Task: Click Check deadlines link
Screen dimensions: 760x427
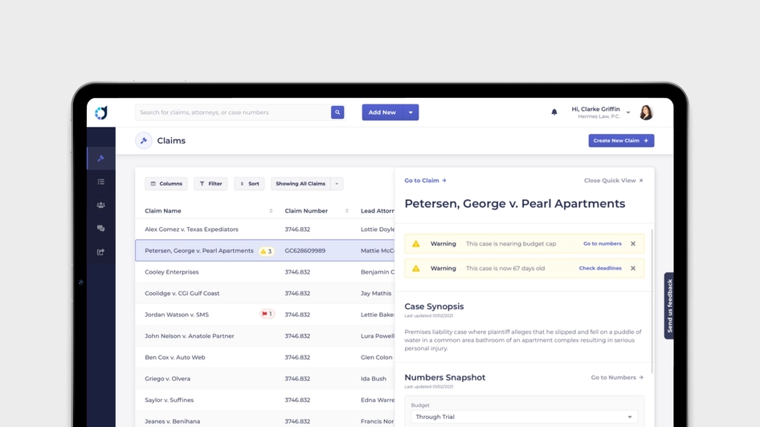Action: (600, 268)
